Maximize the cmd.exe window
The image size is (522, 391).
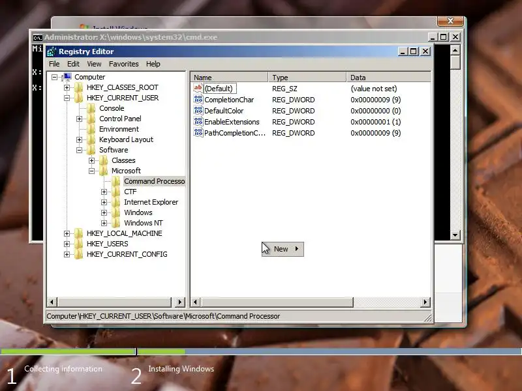coord(444,37)
